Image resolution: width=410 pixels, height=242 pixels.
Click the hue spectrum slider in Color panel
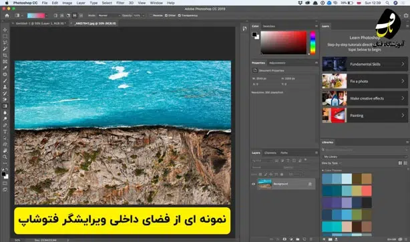313,43
